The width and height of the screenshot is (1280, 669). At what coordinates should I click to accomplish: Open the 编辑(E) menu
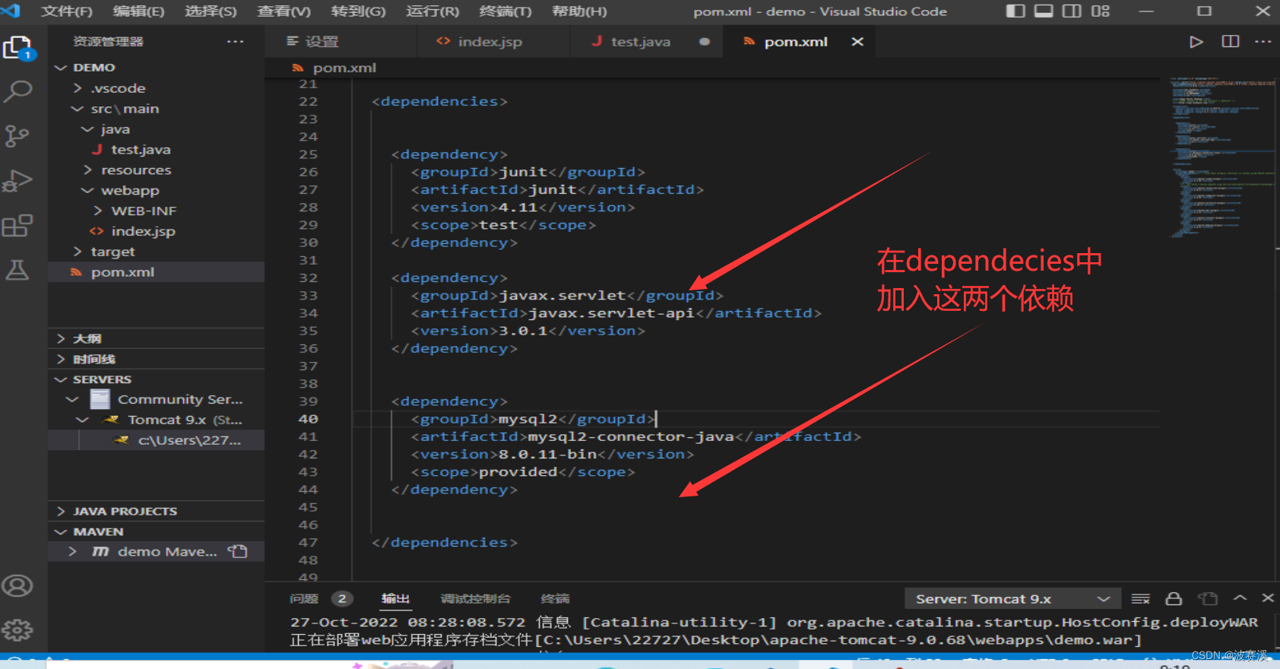138,11
